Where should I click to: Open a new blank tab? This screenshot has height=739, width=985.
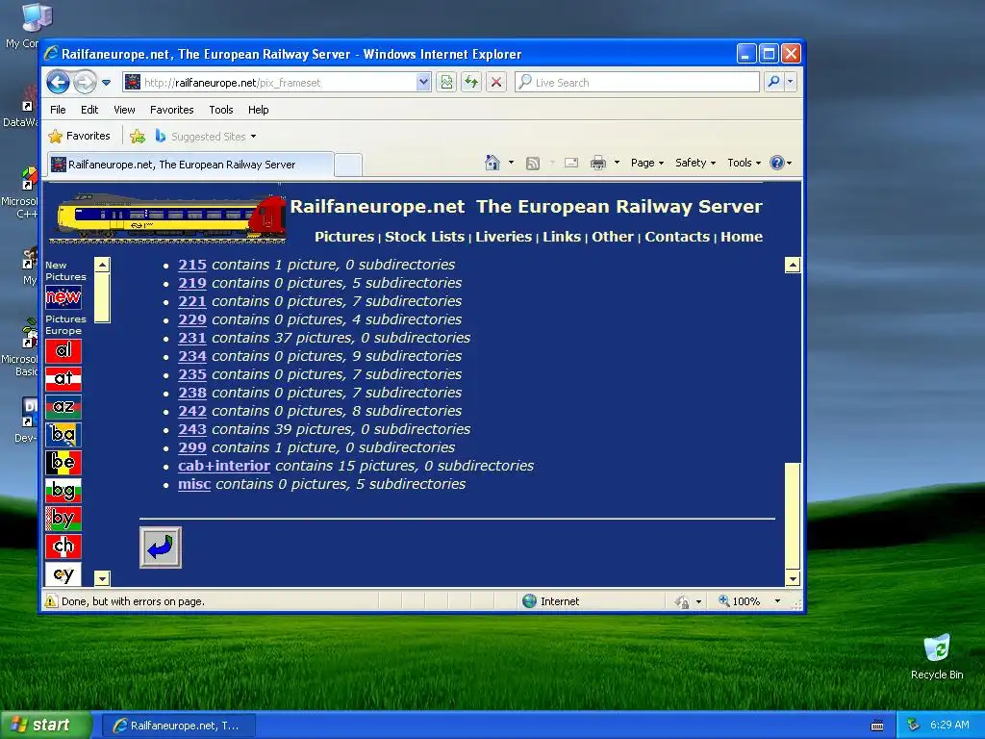(x=348, y=165)
